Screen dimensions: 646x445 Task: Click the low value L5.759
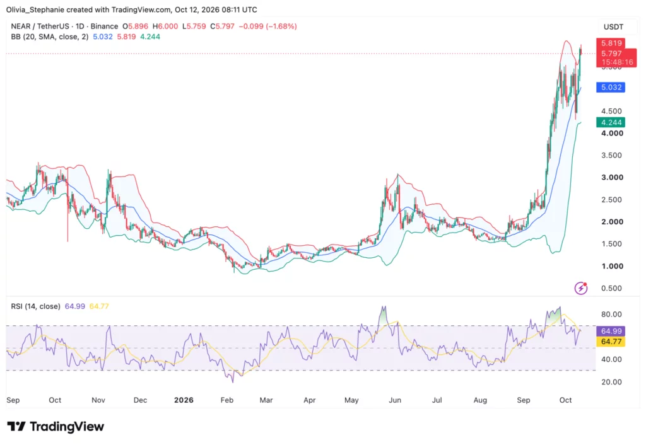(x=194, y=26)
